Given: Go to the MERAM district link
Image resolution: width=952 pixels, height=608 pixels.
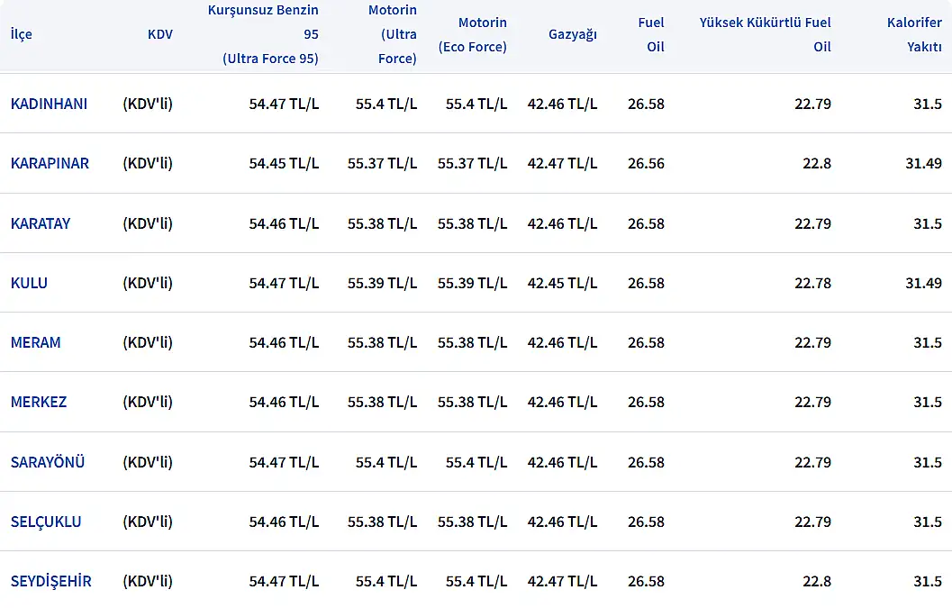Looking at the screenshot, I should pyautogui.click(x=36, y=342).
